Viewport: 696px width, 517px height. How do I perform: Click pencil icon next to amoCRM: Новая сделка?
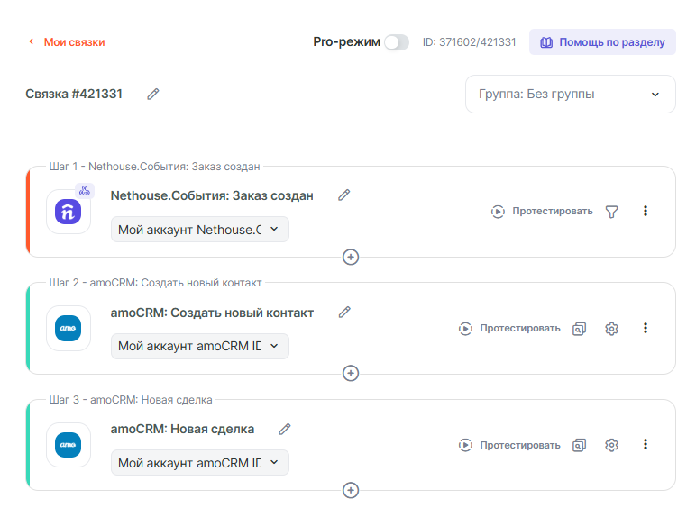[x=285, y=430]
